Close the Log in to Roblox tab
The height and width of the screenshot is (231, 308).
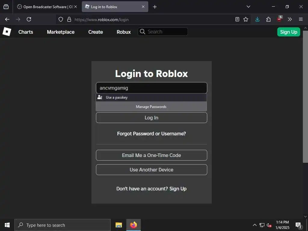[143, 7]
